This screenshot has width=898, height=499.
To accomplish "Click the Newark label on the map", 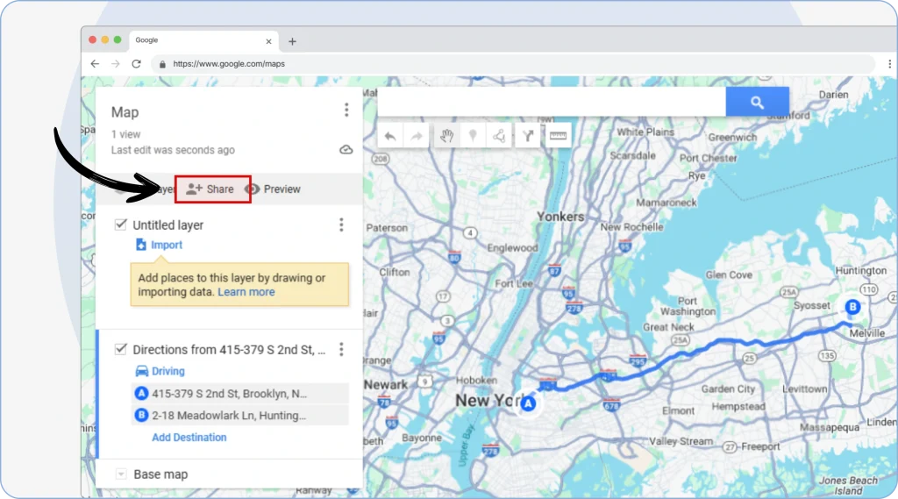I will coord(386,384).
